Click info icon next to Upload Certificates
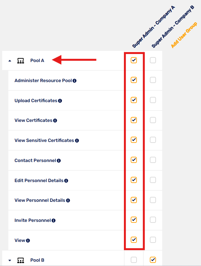This screenshot has height=266, width=201. [60, 101]
